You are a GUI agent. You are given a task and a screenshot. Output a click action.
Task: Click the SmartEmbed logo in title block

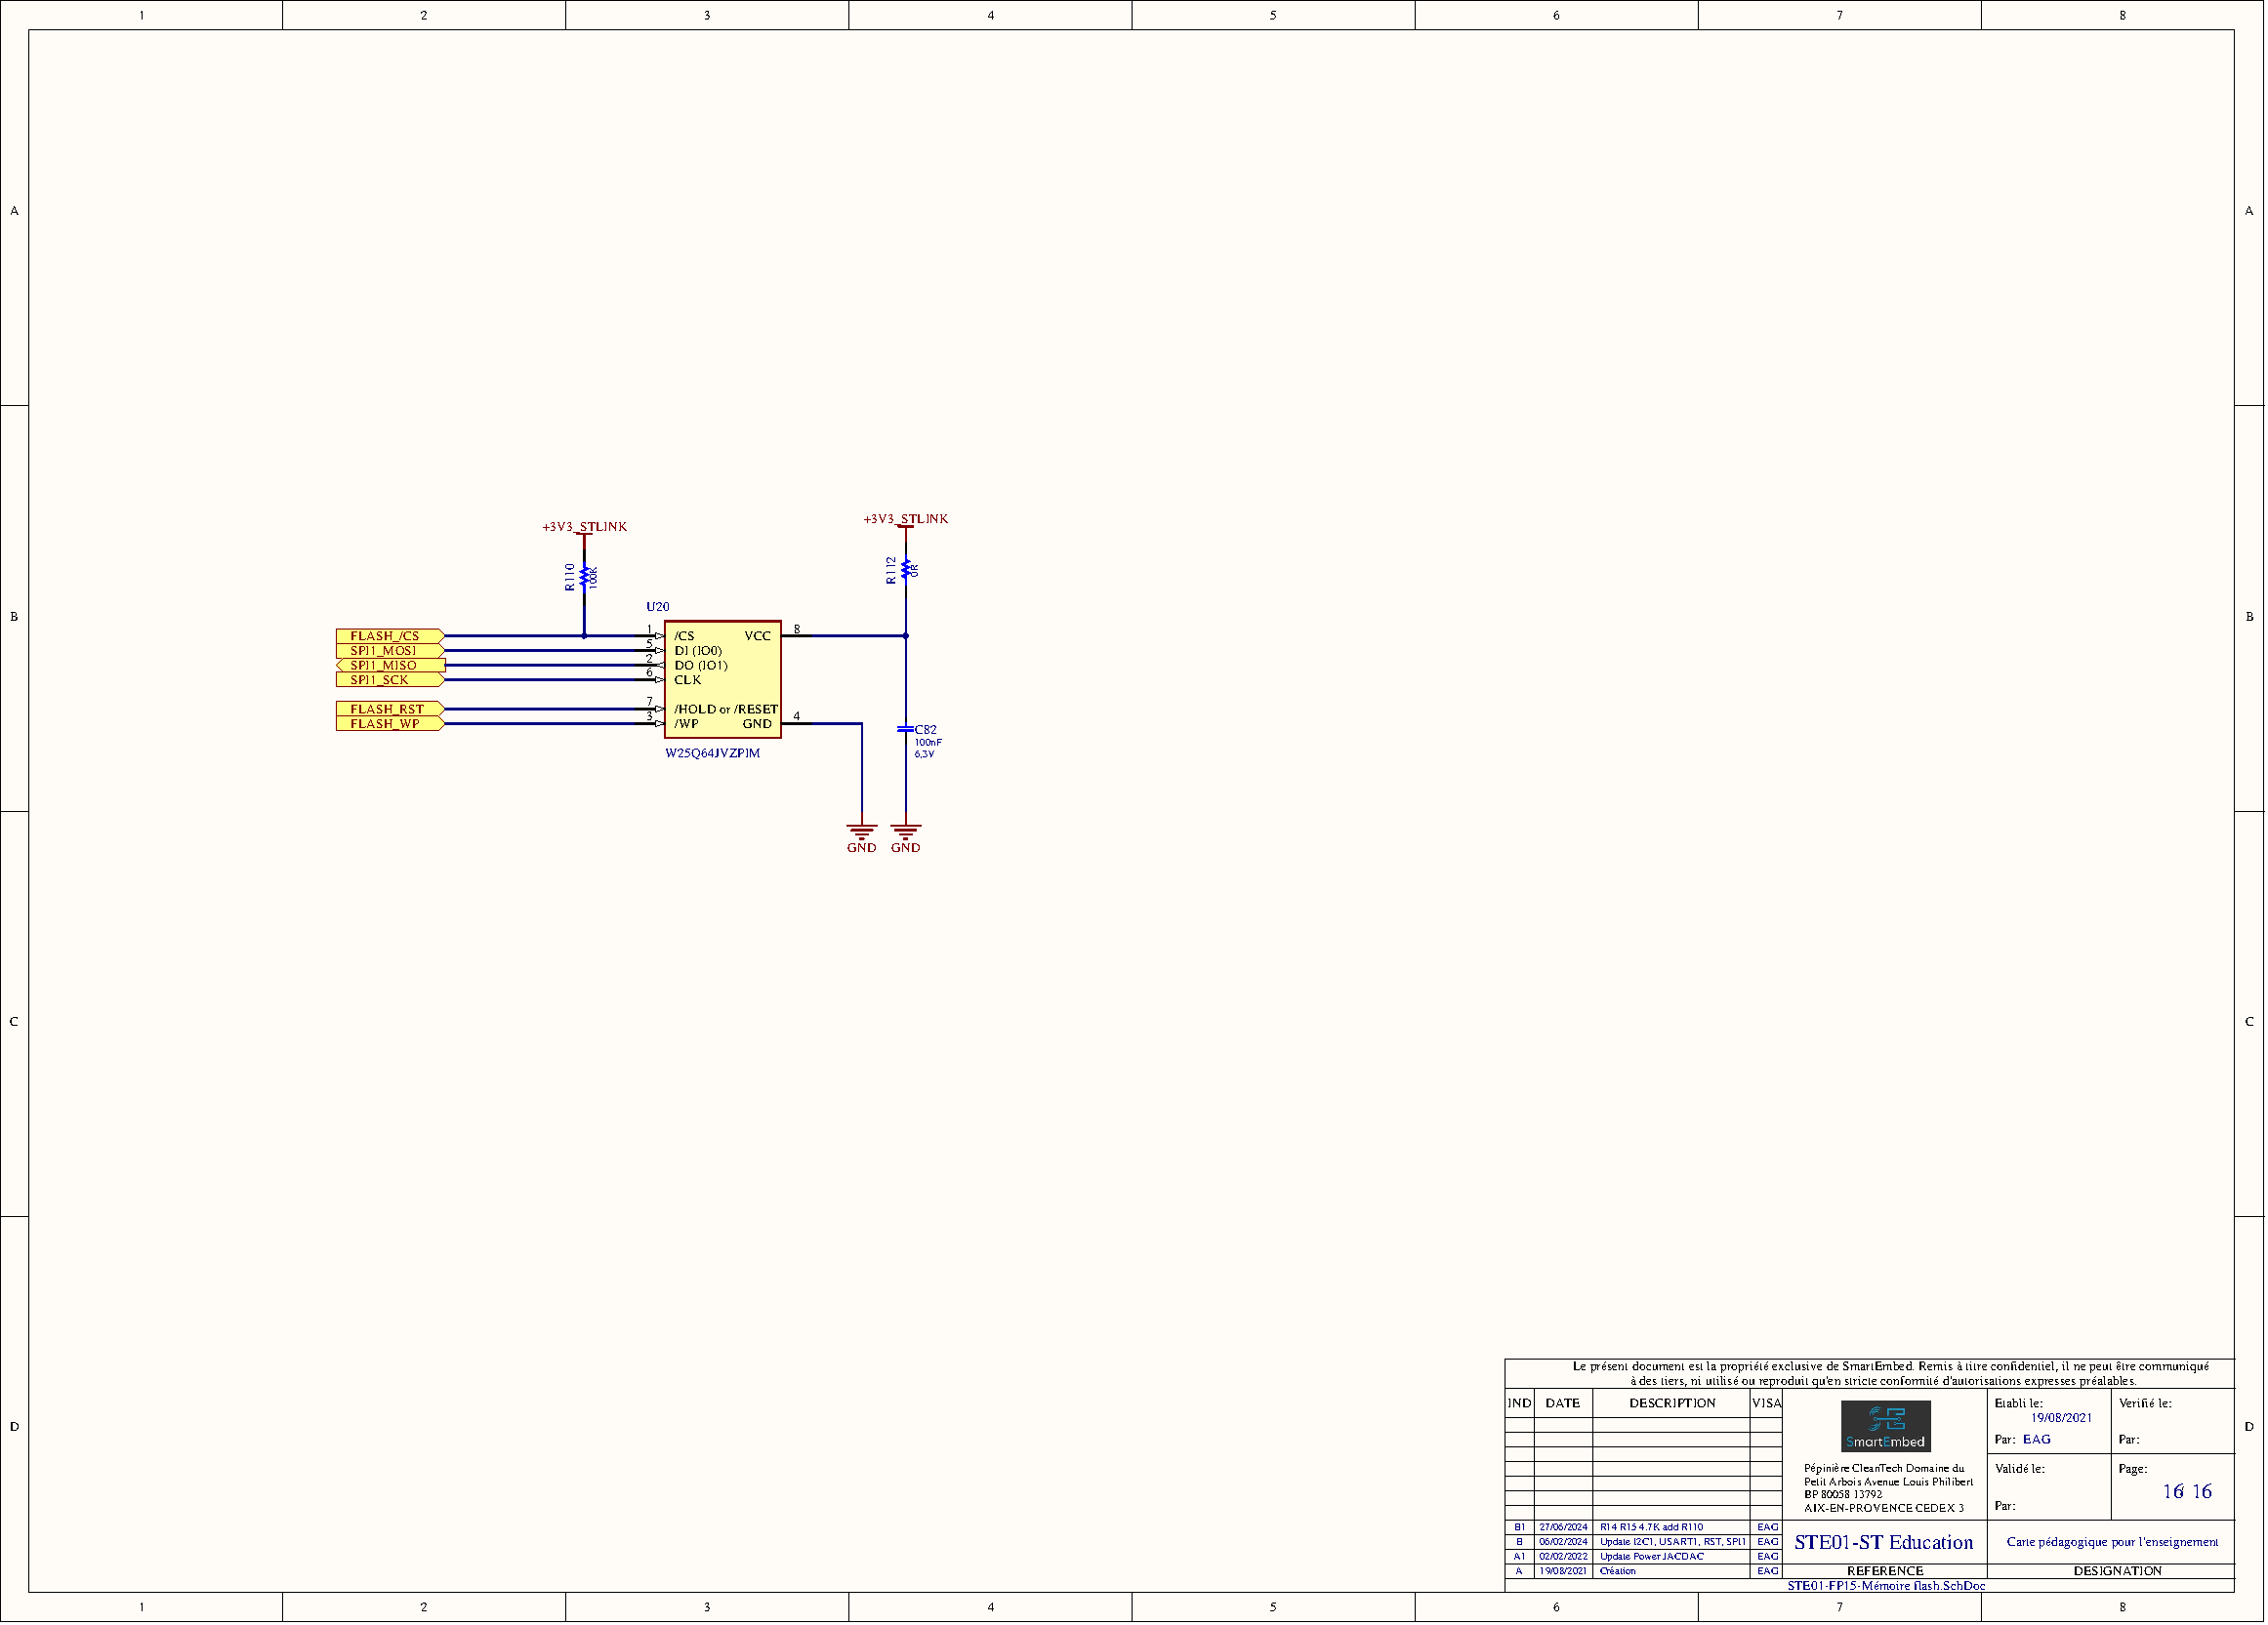pyautogui.click(x=1885, y=1426)
